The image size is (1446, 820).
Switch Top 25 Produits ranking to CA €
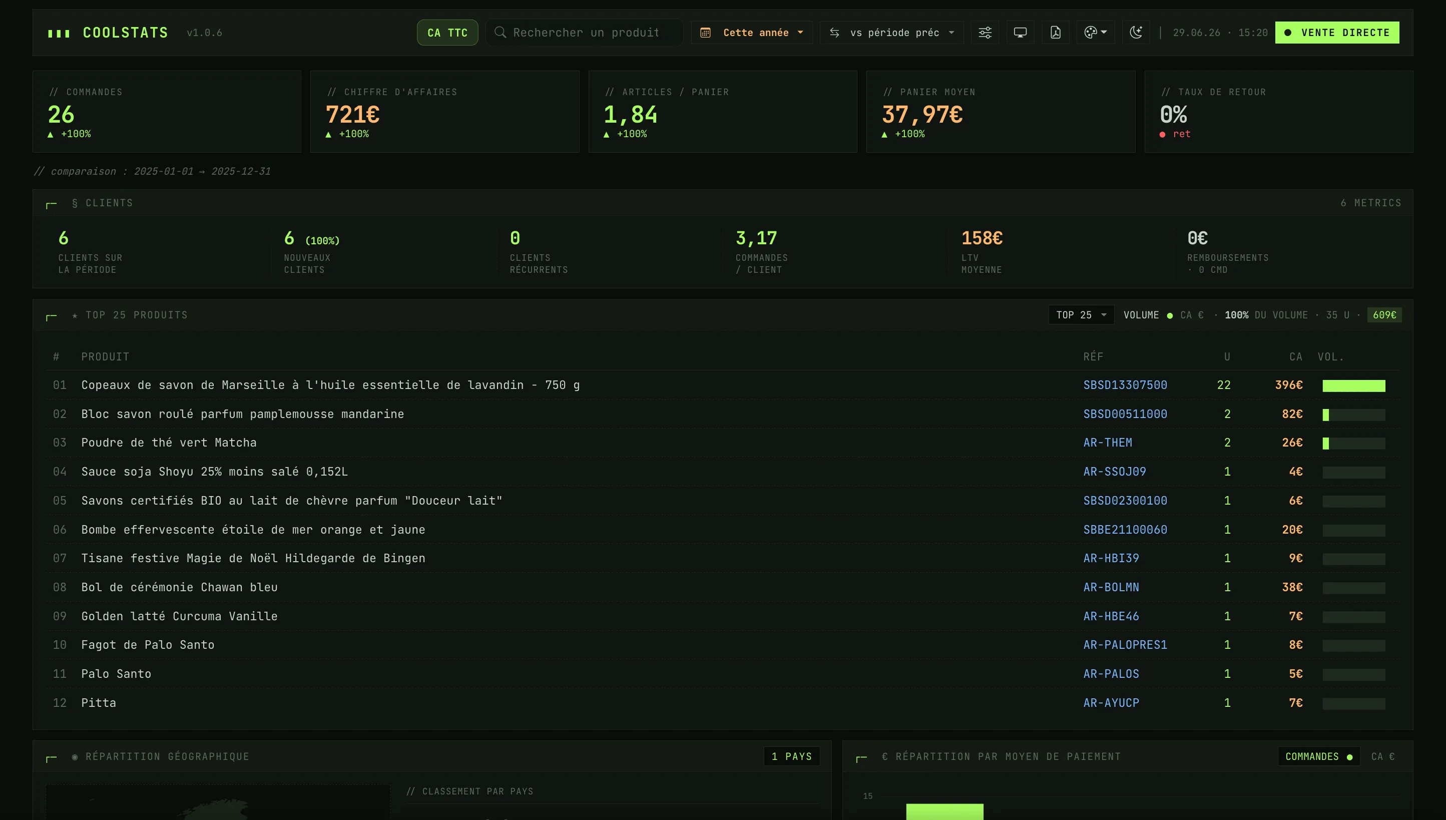point(1192,315)
